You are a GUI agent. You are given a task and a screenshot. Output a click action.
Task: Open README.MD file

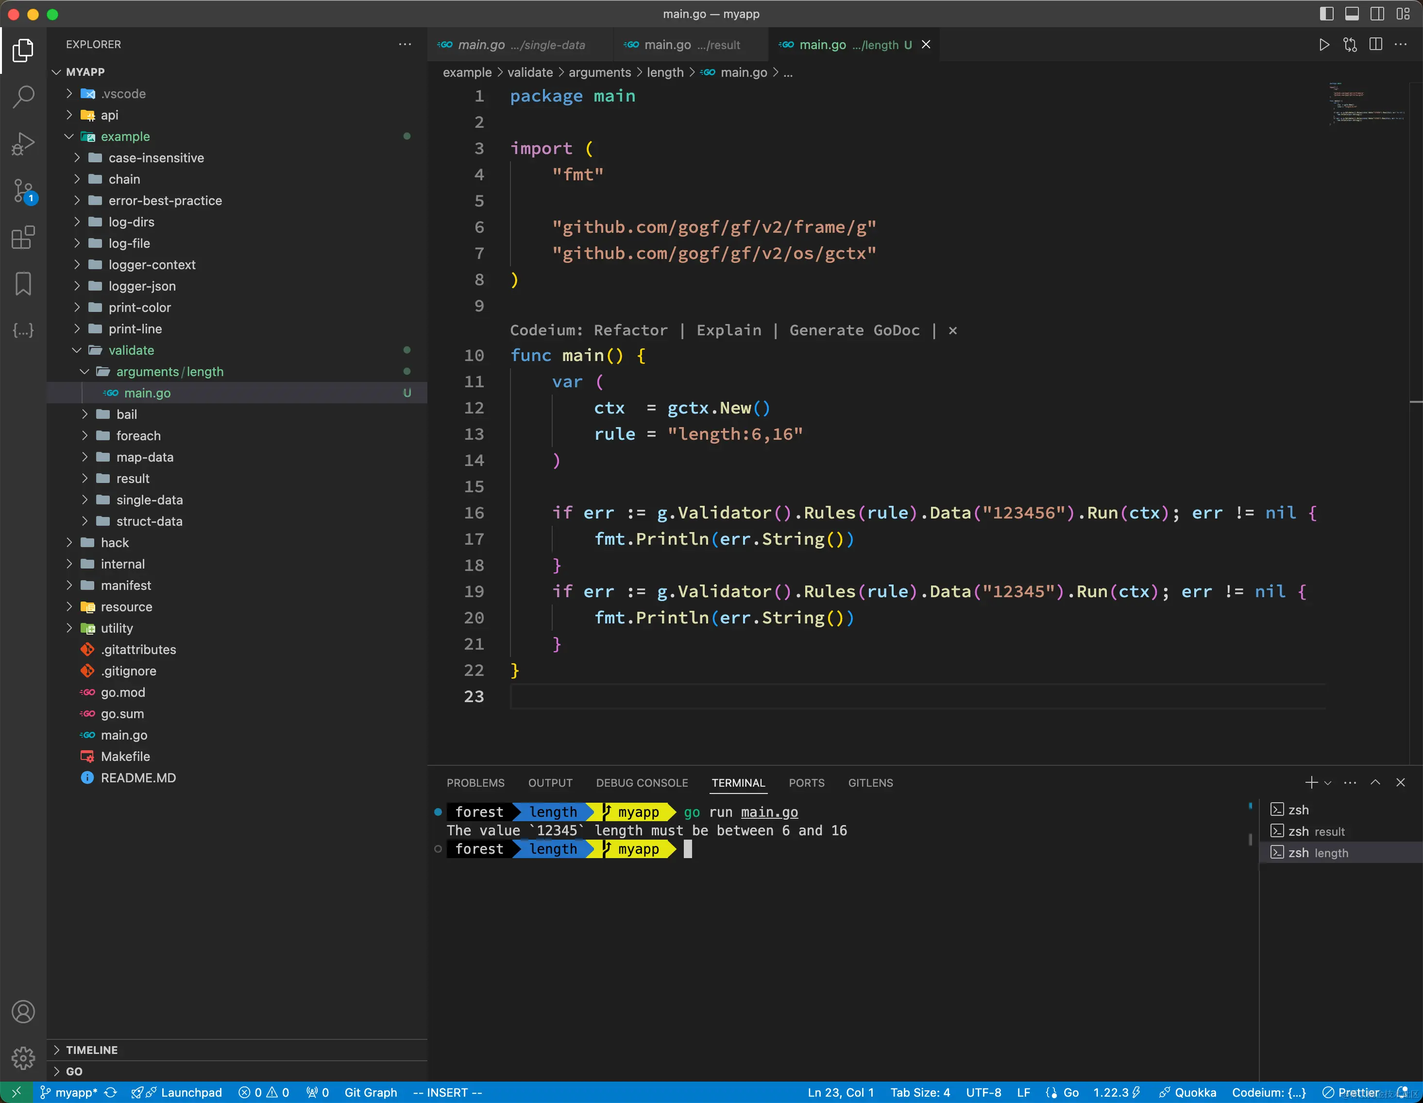(237, 778)
